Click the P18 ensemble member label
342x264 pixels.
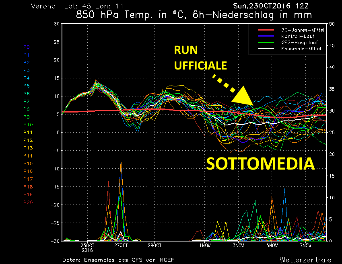pos(28,187)
